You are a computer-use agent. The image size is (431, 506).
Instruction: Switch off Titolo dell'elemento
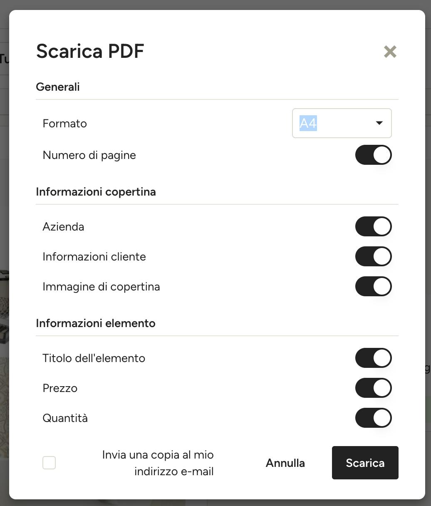(373, 358)
